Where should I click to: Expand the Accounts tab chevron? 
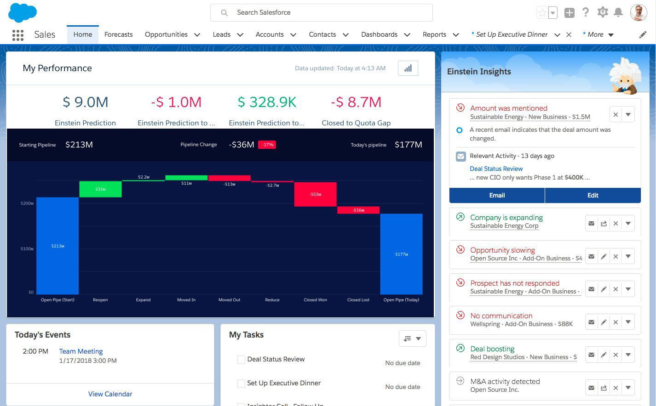[x=293, y=35]
